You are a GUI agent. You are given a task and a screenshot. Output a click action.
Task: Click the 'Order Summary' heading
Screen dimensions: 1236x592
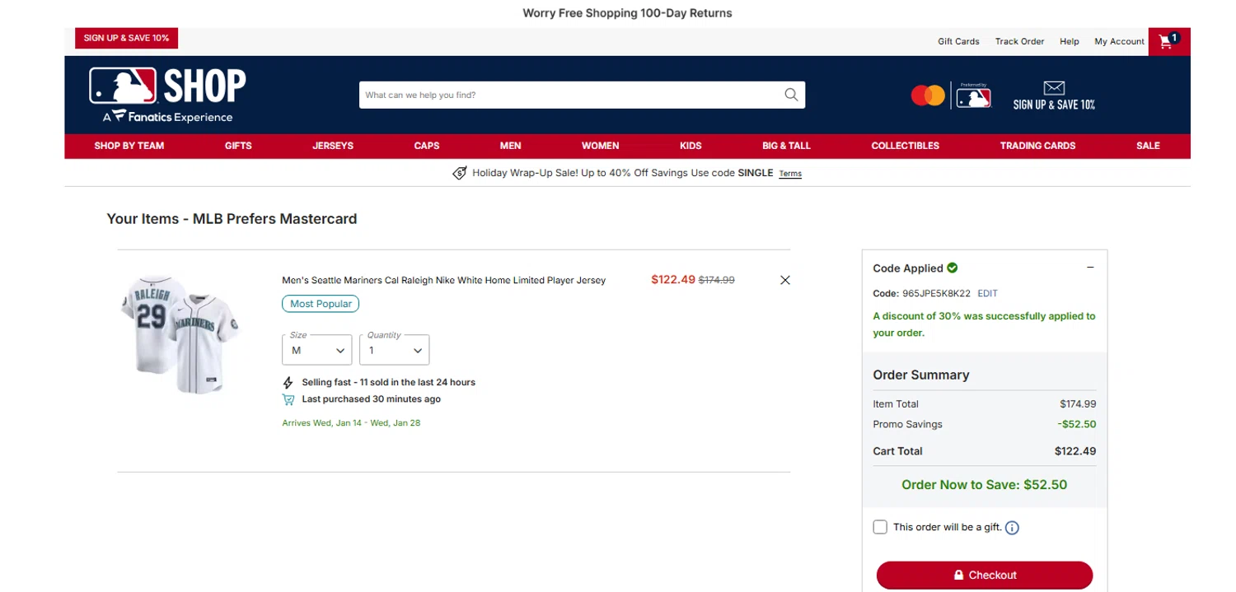click(x=920, y=375)
